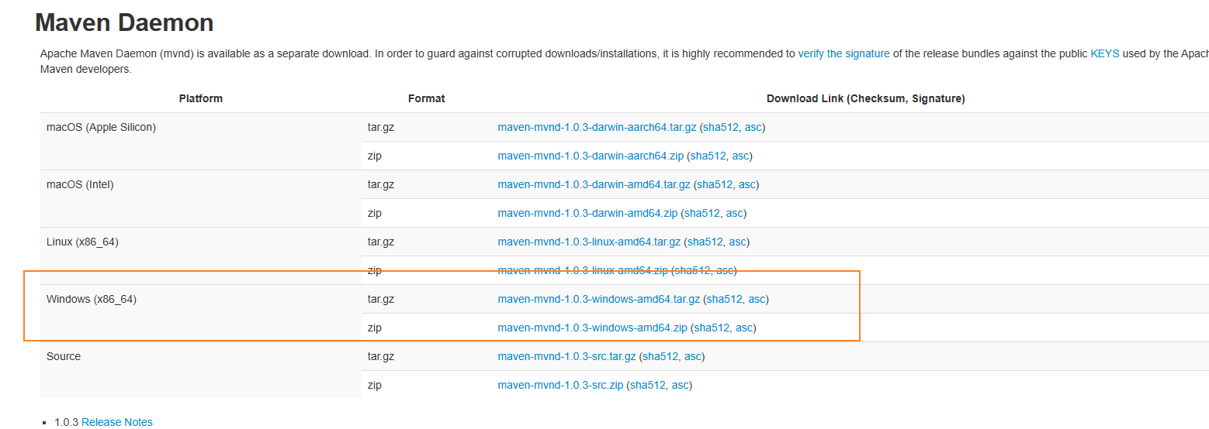This screenshot has height=429, width=1209.
Task: Download maven-mvnd-1.0.3-darwin-aarch64.zip
Action: click(591, 156)
